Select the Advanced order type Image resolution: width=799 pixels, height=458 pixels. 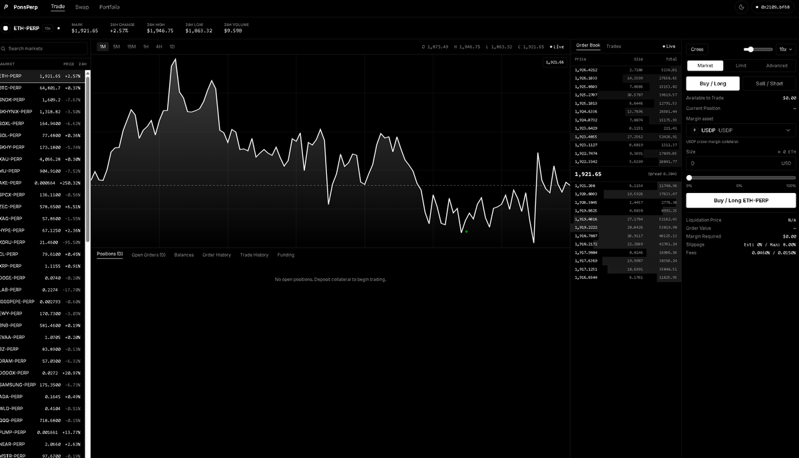coord(776,66)
